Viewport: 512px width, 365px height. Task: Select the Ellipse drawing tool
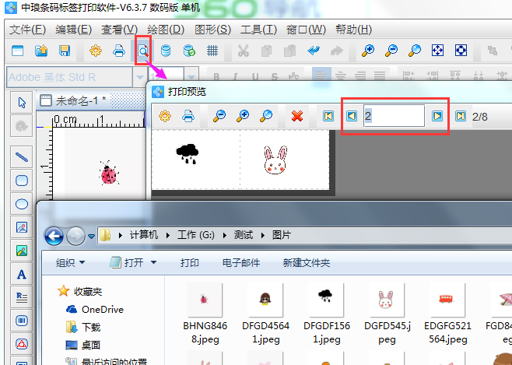pyautogui.click(x=22, y=204)
